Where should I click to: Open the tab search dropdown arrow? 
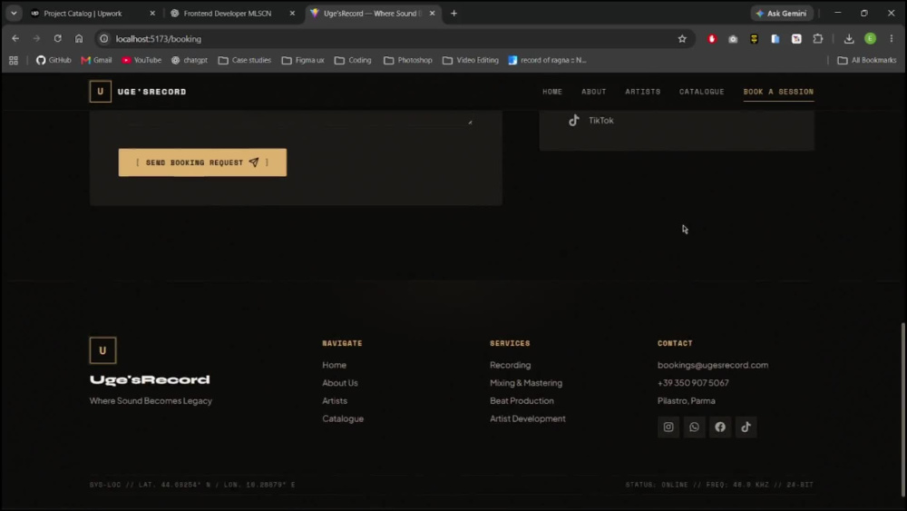[14, 14]
